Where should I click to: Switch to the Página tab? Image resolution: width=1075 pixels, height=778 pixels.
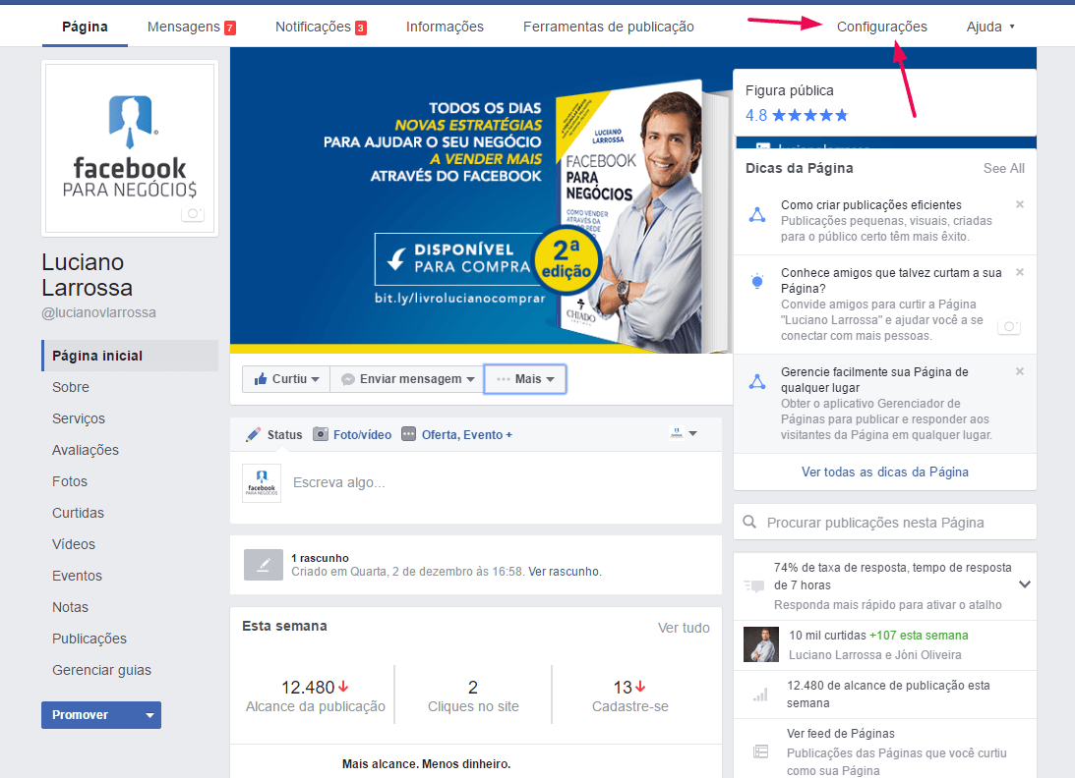(85, 27)
